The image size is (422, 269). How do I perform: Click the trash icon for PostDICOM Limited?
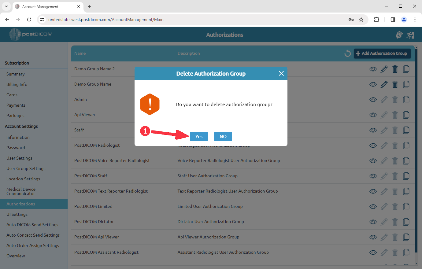tap(395, 206)
